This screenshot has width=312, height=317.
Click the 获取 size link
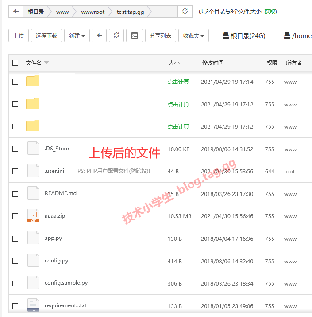coord(270,12)
